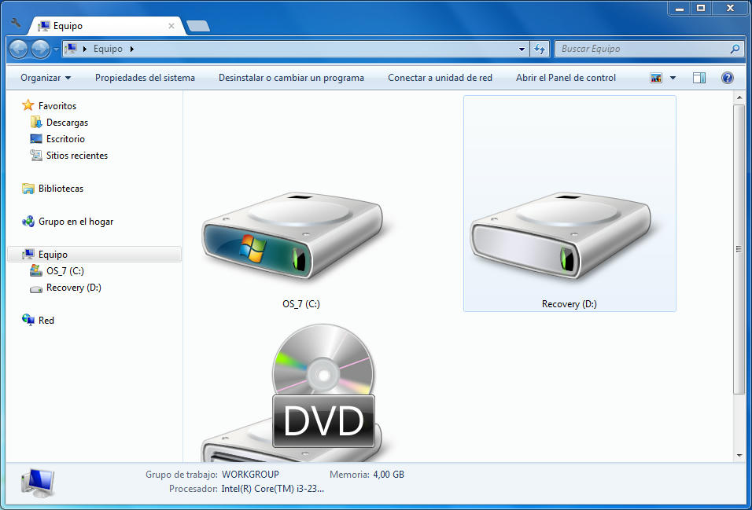The width and height of the screenshot is (752, 510).
Task: Click the Red network icon
Action: click(x=28, y=320)
